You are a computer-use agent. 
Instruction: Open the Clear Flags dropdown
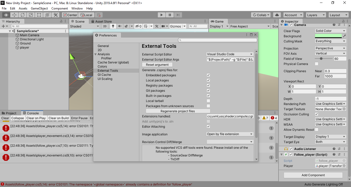coord(330,31)
